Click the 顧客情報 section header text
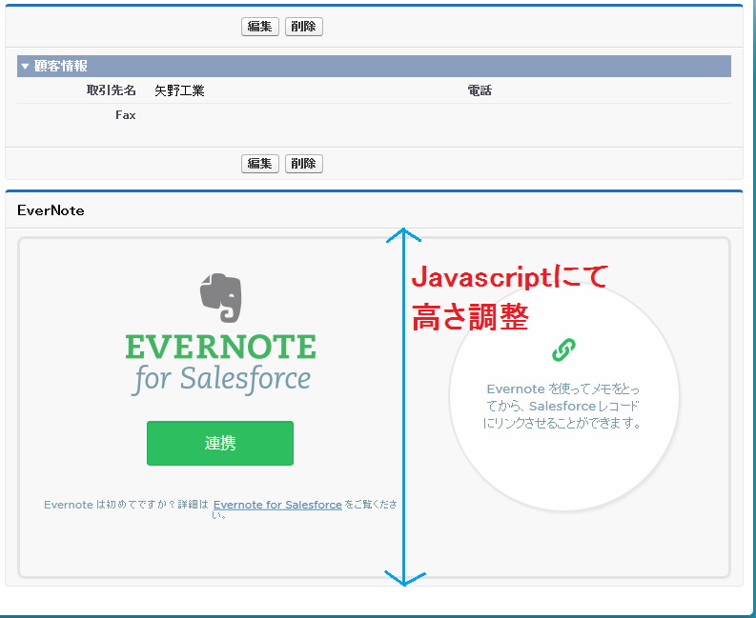Image resolution: width=756 pixels, height=618 pixels. click(x=61, y=66)
